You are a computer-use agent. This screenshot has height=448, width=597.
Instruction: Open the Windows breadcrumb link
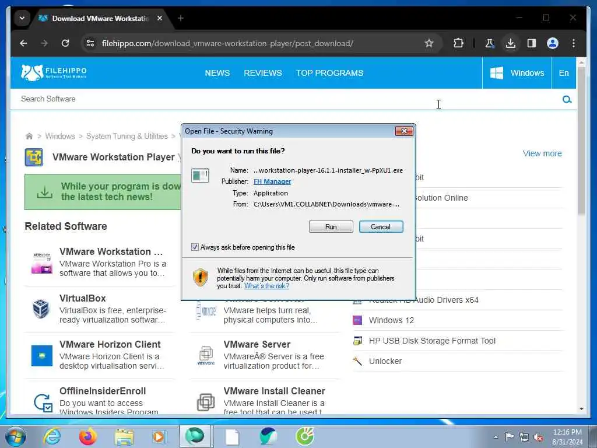tap(60, 136)
